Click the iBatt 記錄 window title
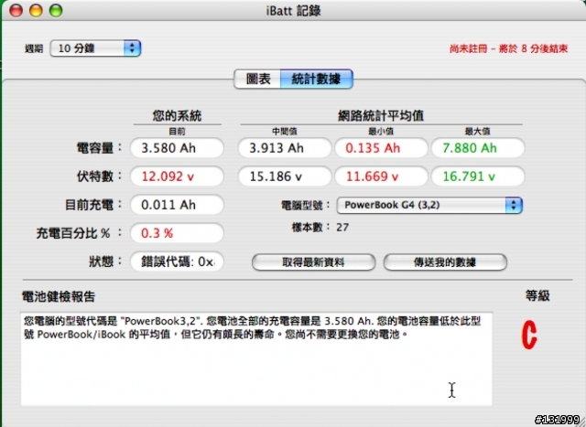Image resolution: width=586 pixels, height=427 pixels. coord(293,10)
